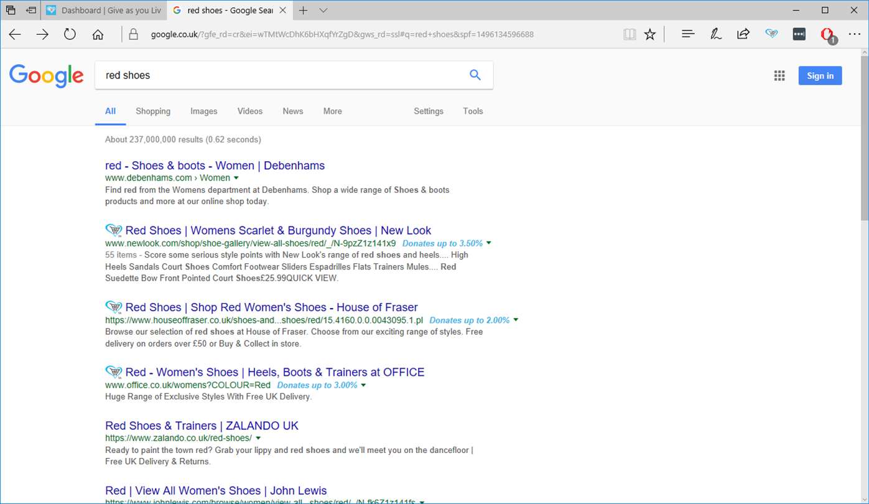The image size is (869, 504).
Task: Add page to favorites with star icon
Action: (650, 35)
